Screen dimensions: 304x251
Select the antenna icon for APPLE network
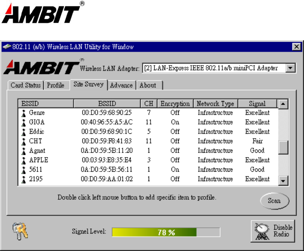24,161
